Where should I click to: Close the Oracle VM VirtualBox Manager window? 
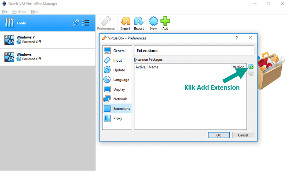(282, 4)
